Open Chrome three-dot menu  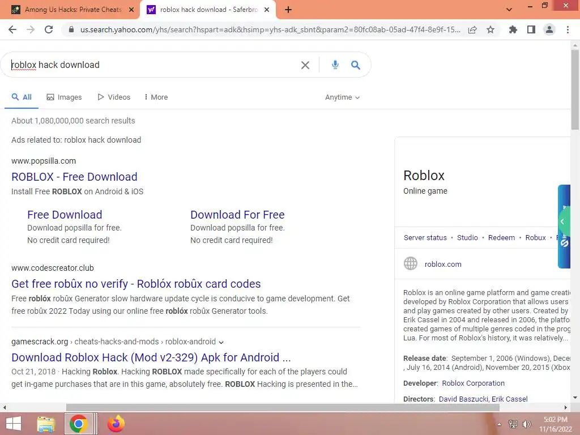pos(568,29)
